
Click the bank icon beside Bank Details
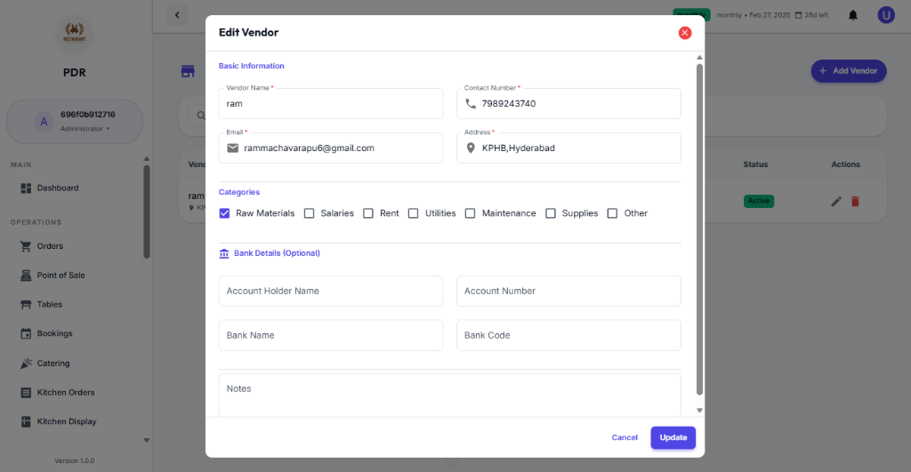(223, 253)
